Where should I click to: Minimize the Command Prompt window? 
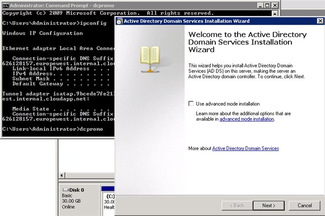coord(260,6)
